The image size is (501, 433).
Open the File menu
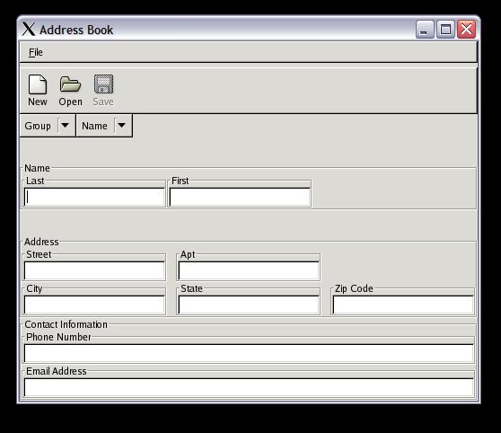pyautogui.click(x=36, y=52)
